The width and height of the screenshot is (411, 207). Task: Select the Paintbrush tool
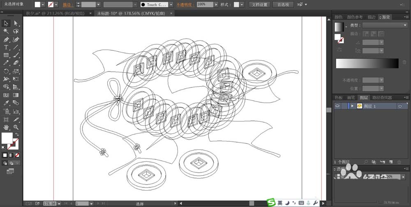[16, 55]
